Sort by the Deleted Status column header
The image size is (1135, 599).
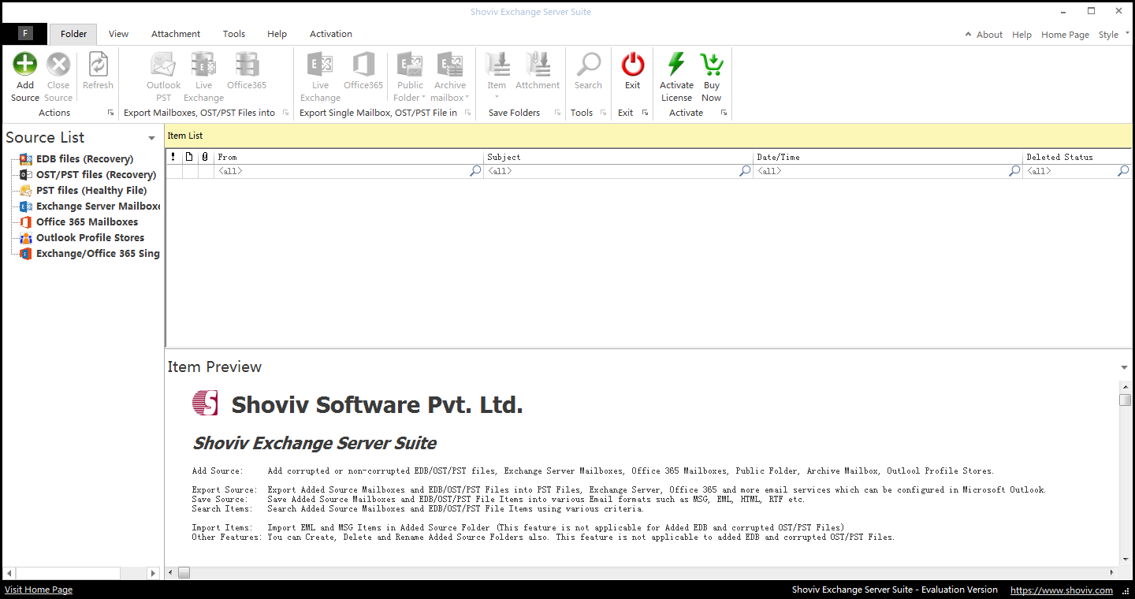[1077, 157]
